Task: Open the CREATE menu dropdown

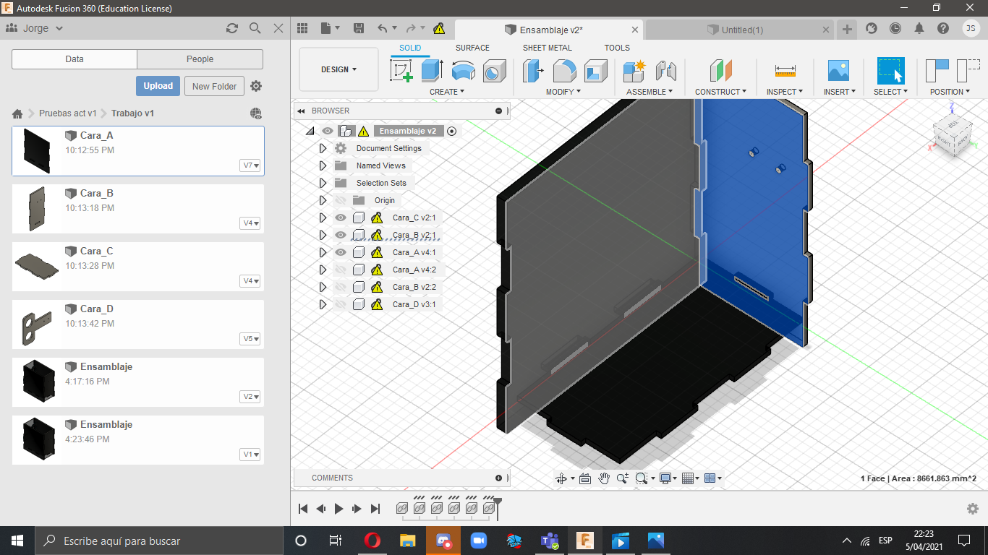Action: [x=447, y=92]
